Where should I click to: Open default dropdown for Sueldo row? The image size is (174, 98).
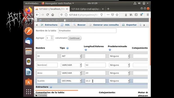(119, 81)
